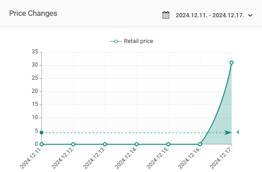262x172 pixels.
Task: Click the filled average marker dot near 5
Action: pos(42,133)
